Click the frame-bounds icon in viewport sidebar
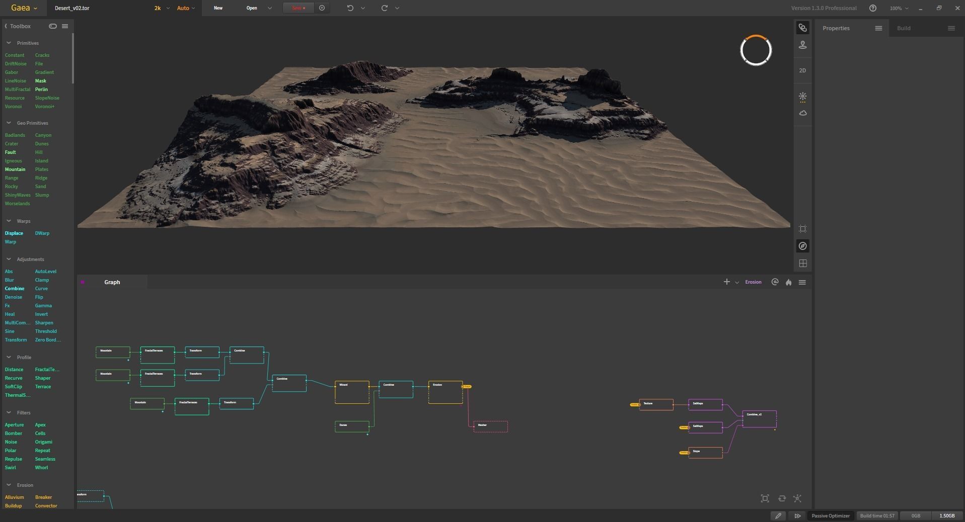The image size is (965, 522). click(x=802, y=229)
